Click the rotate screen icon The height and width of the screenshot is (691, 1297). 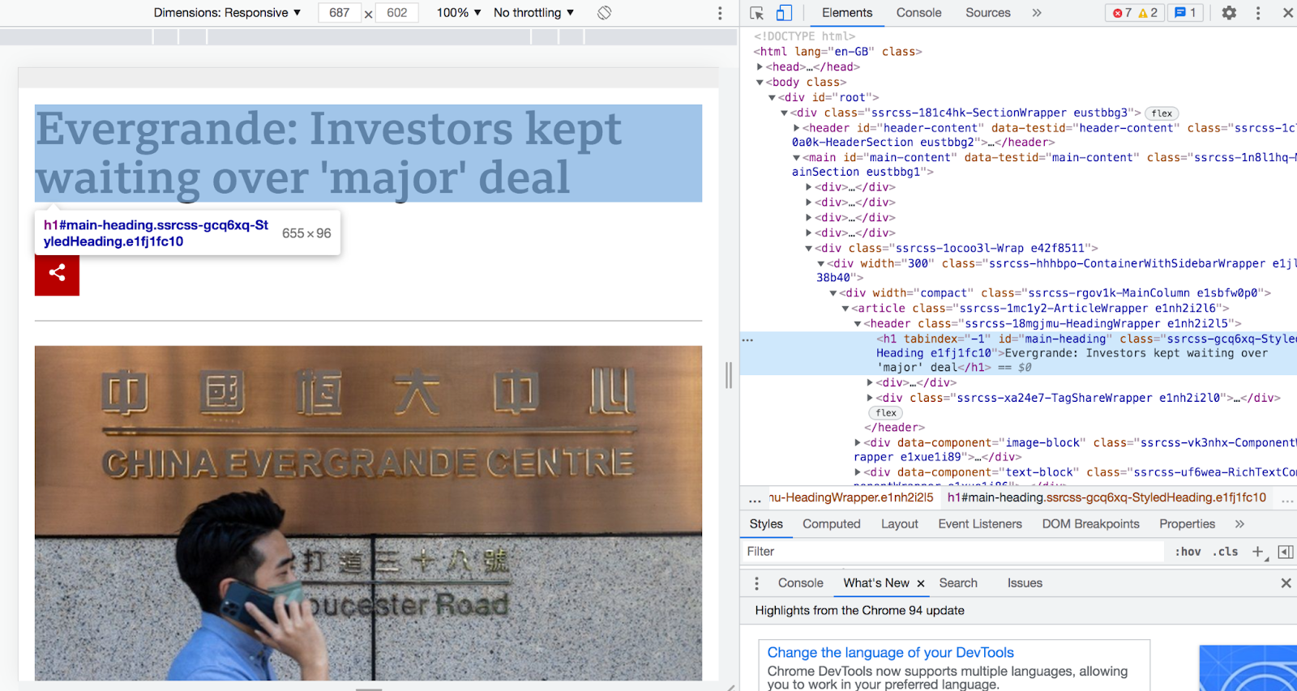tap(604, 13)
